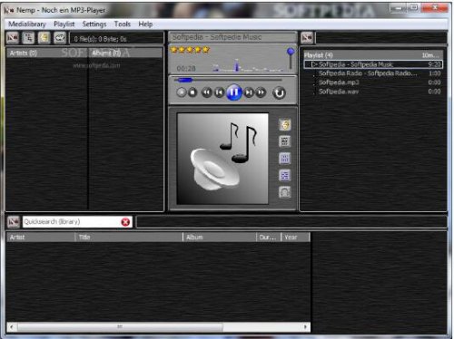Click the Quicksearch library input field
Screen dimensions: 454x339
[x=72, y=222]
